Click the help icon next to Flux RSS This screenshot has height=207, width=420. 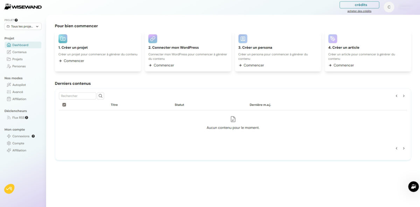(x=27, y=118)
